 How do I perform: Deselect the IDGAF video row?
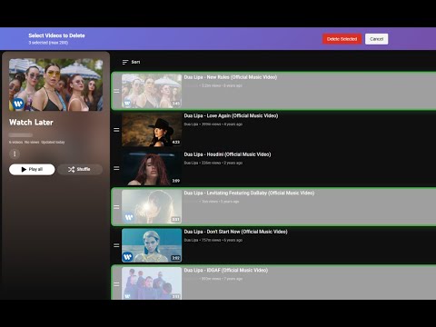273,283
